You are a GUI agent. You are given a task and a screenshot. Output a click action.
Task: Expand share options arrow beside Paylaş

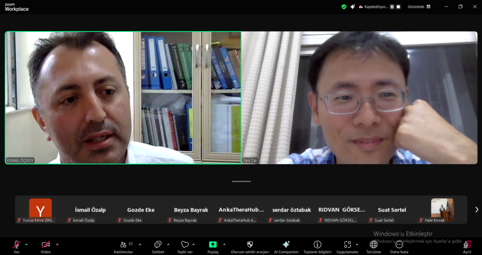(224, 245)
